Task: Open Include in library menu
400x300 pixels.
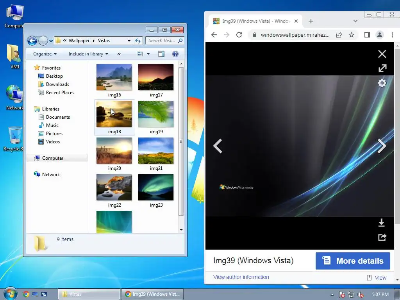Action: 88,54
